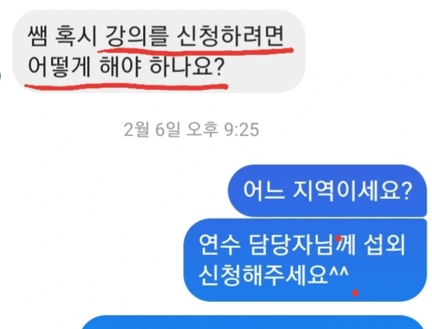Click the word '연수' in blue reply
Image resolution: width=432 pixels, height=329 pixels.
pyautogui.click(x=219, y=245)
